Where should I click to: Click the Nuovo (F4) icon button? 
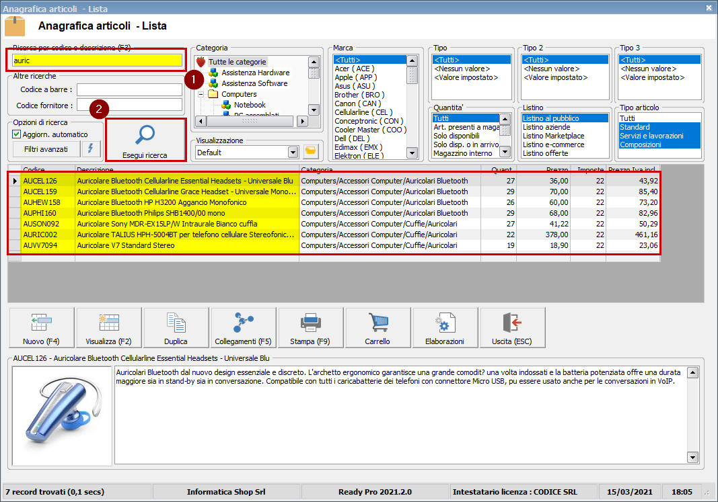pos(41,327)
